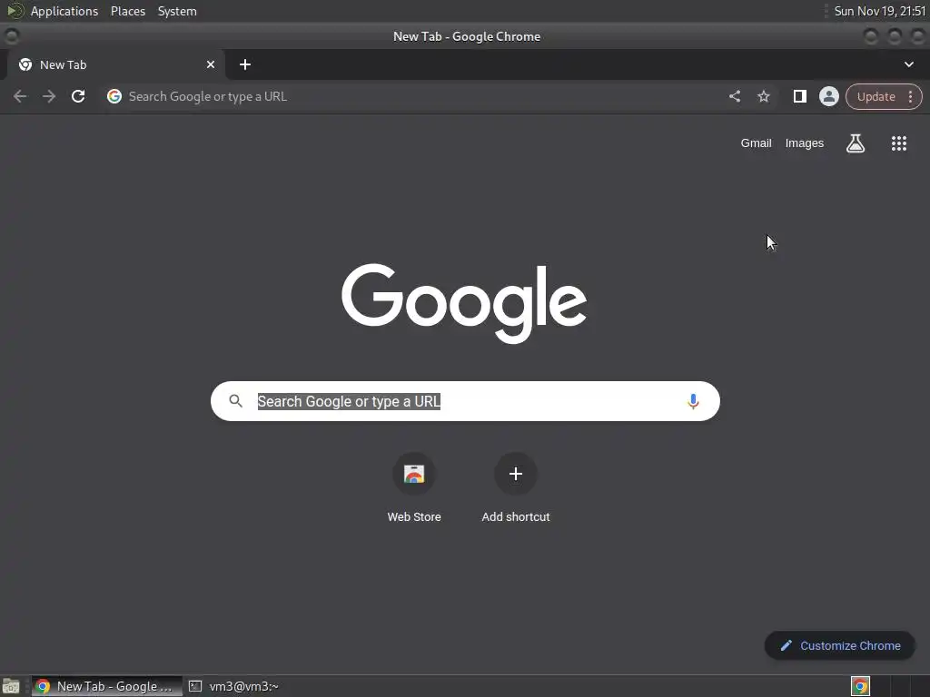The height and width of the screenshot is (697, 930).
Task: Open the Web Store shortcut
Action: pyautogui.click(x=414, y=488)
